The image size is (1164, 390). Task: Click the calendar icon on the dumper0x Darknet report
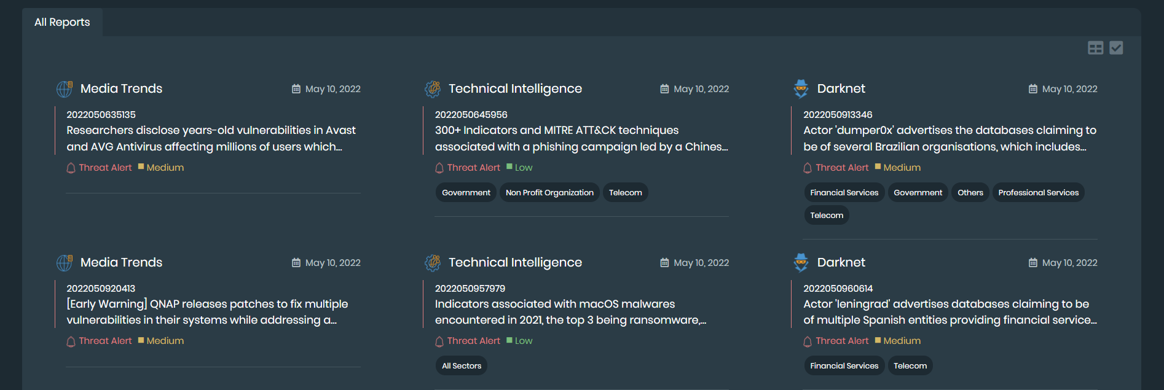point(1032,89)
